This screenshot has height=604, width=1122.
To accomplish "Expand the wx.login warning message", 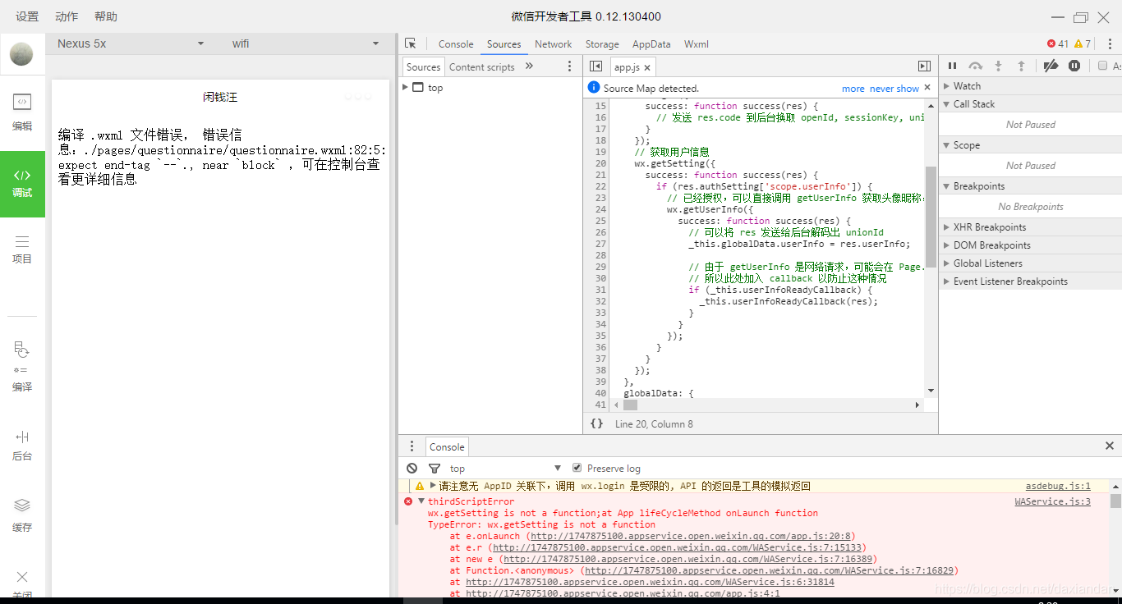I will click(433, 486).
